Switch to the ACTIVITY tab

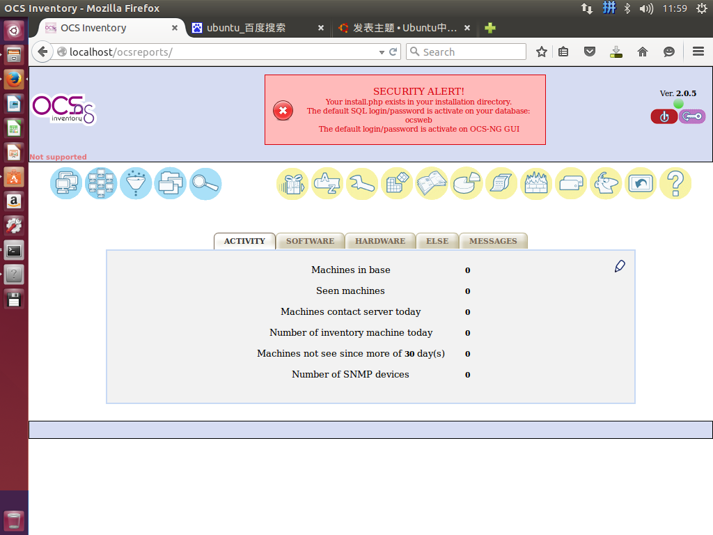pyautogui.click(x=244, y=241)
